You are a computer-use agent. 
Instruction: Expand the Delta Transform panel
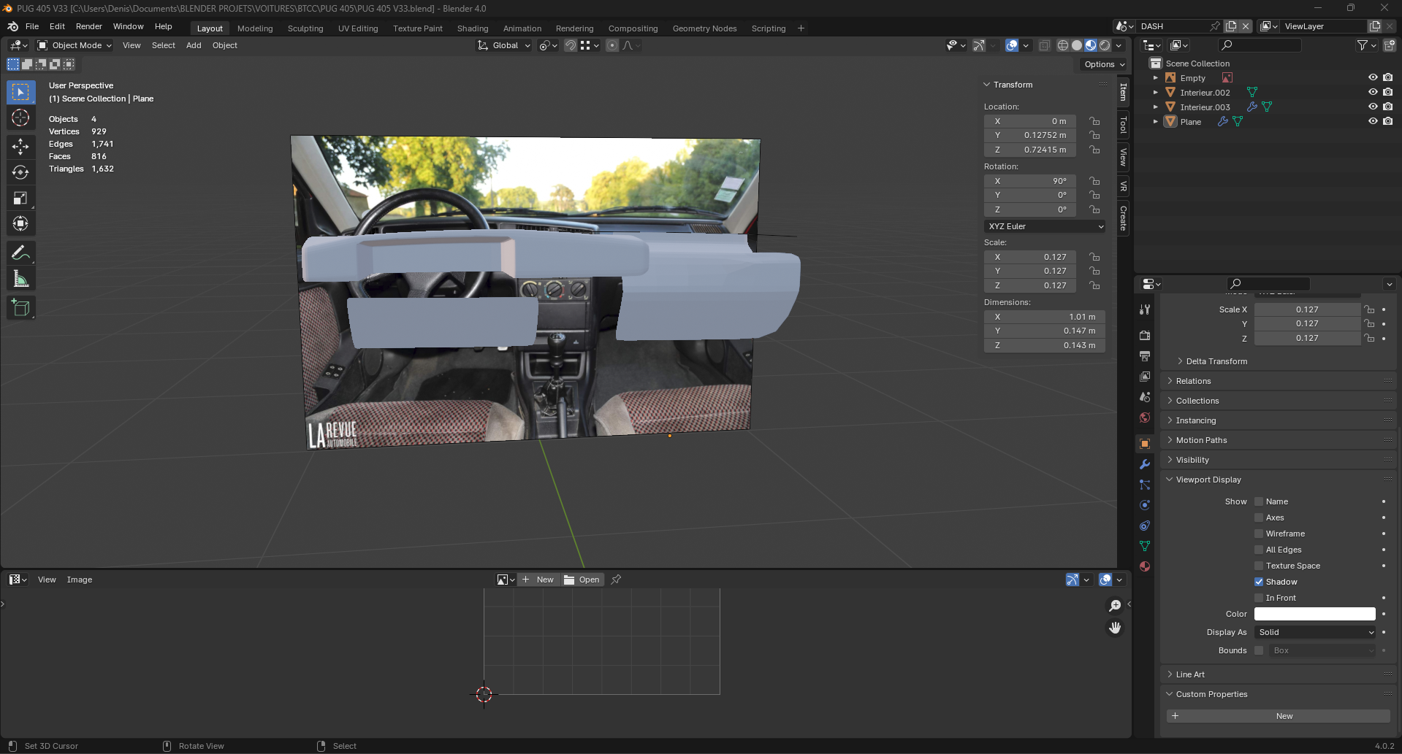point(1216,361)
